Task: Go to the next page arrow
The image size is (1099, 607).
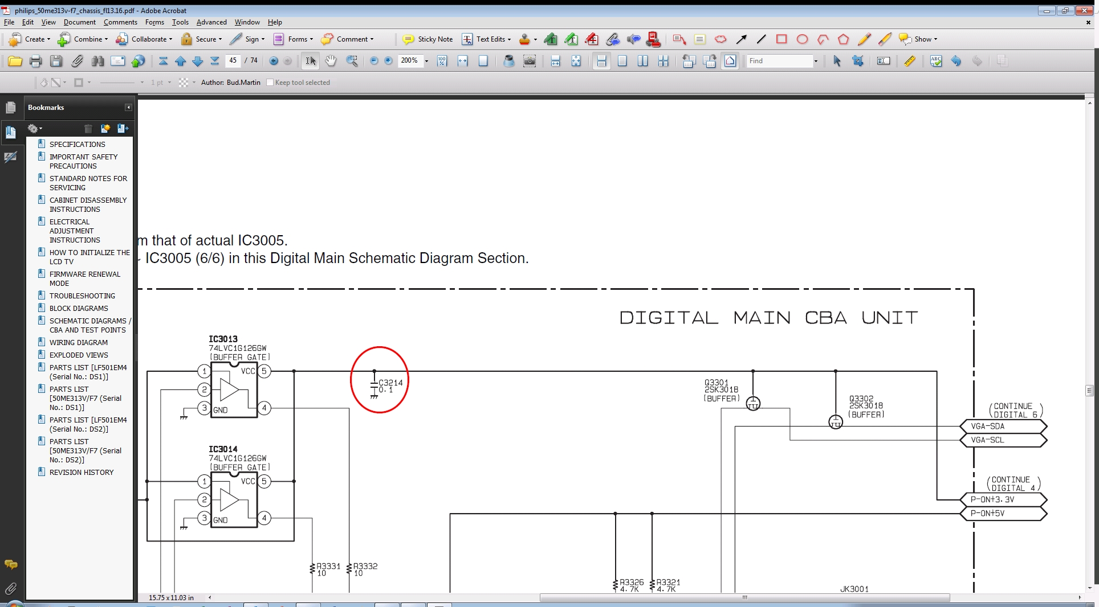Action: tap(198, 61)
